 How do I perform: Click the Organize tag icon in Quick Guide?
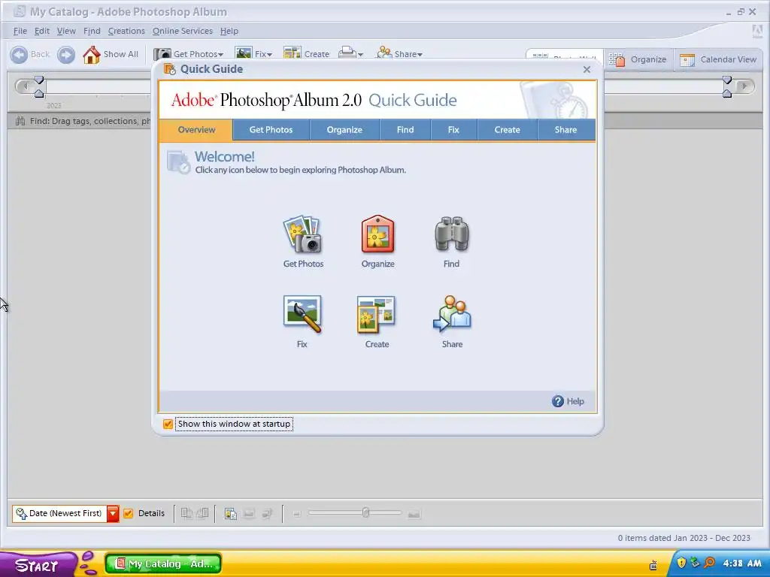click(x=377, y=234)
